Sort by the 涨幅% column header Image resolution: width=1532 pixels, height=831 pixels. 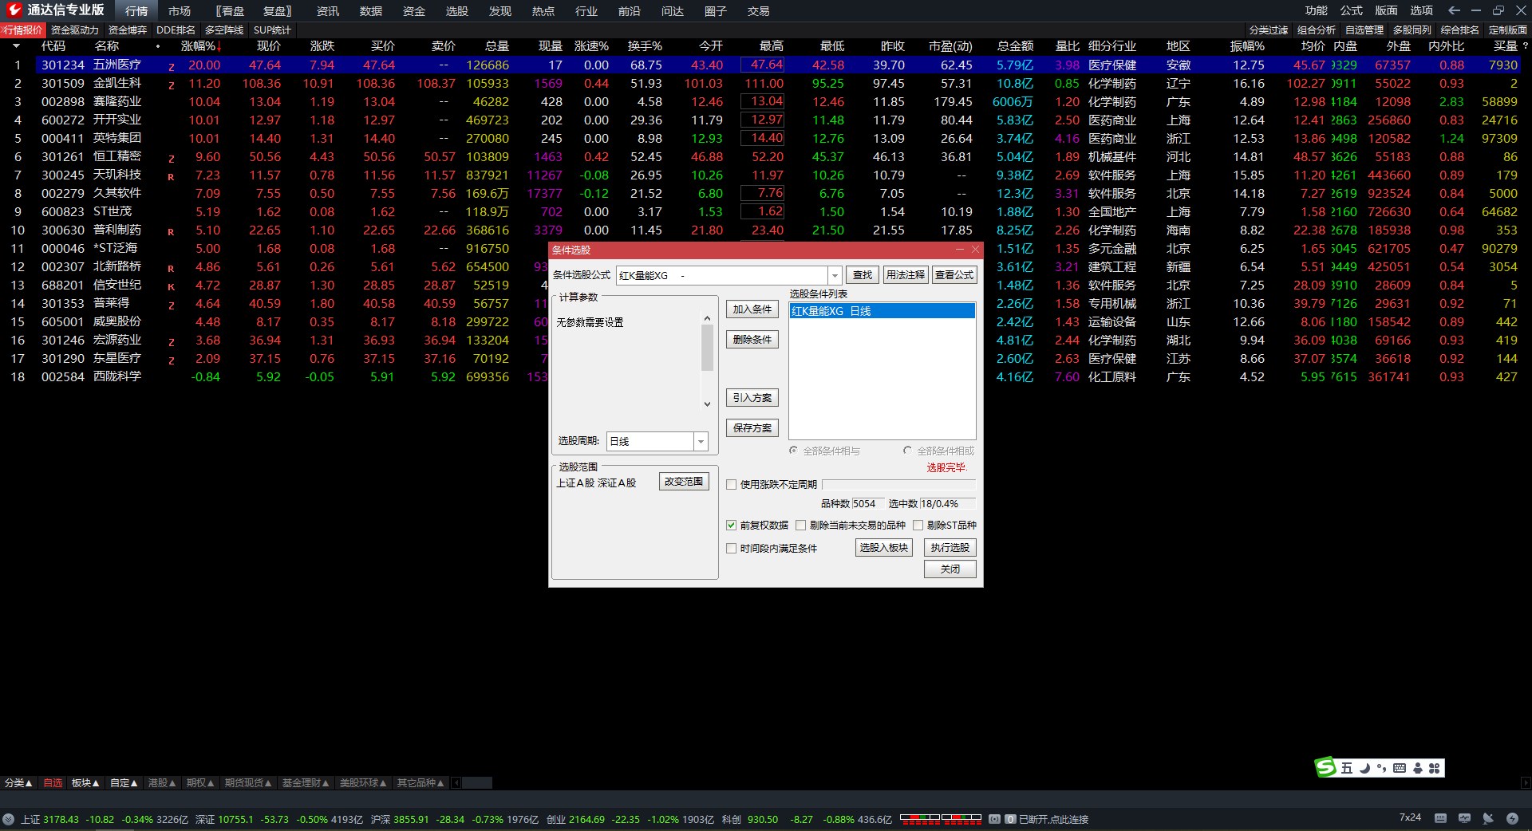point(200,46)
